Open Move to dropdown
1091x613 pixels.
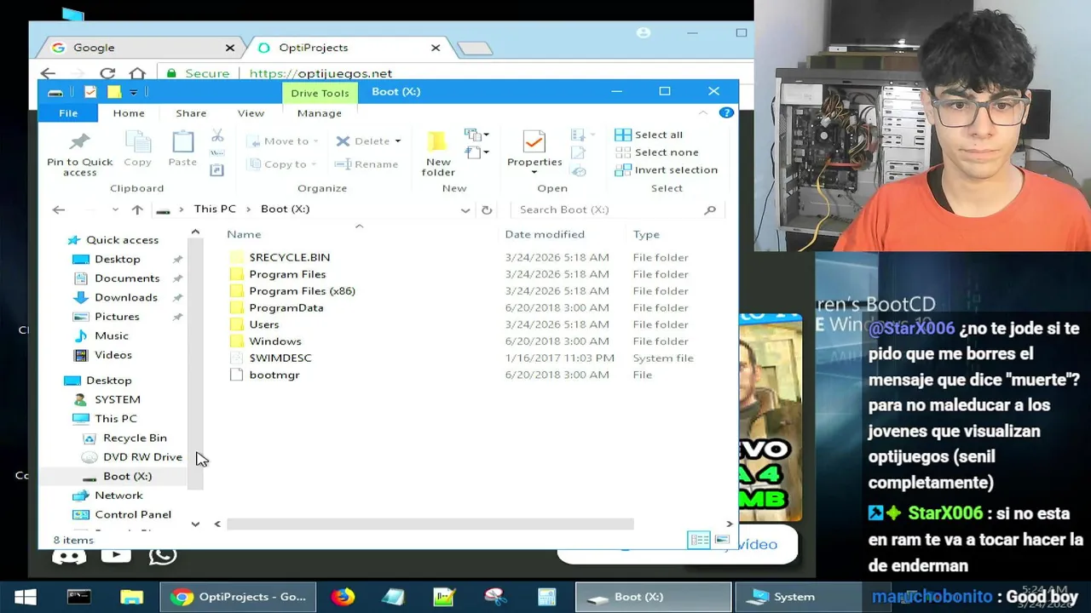284,141
